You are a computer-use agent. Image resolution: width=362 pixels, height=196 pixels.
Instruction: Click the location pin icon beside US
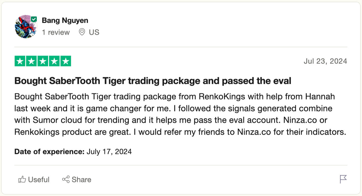(x=82, y=32)
